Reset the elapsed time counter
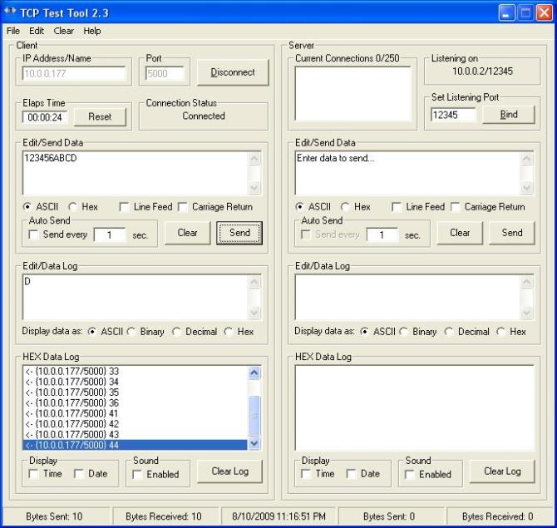This screenshot has height=528, width=557. pos(100,116)
